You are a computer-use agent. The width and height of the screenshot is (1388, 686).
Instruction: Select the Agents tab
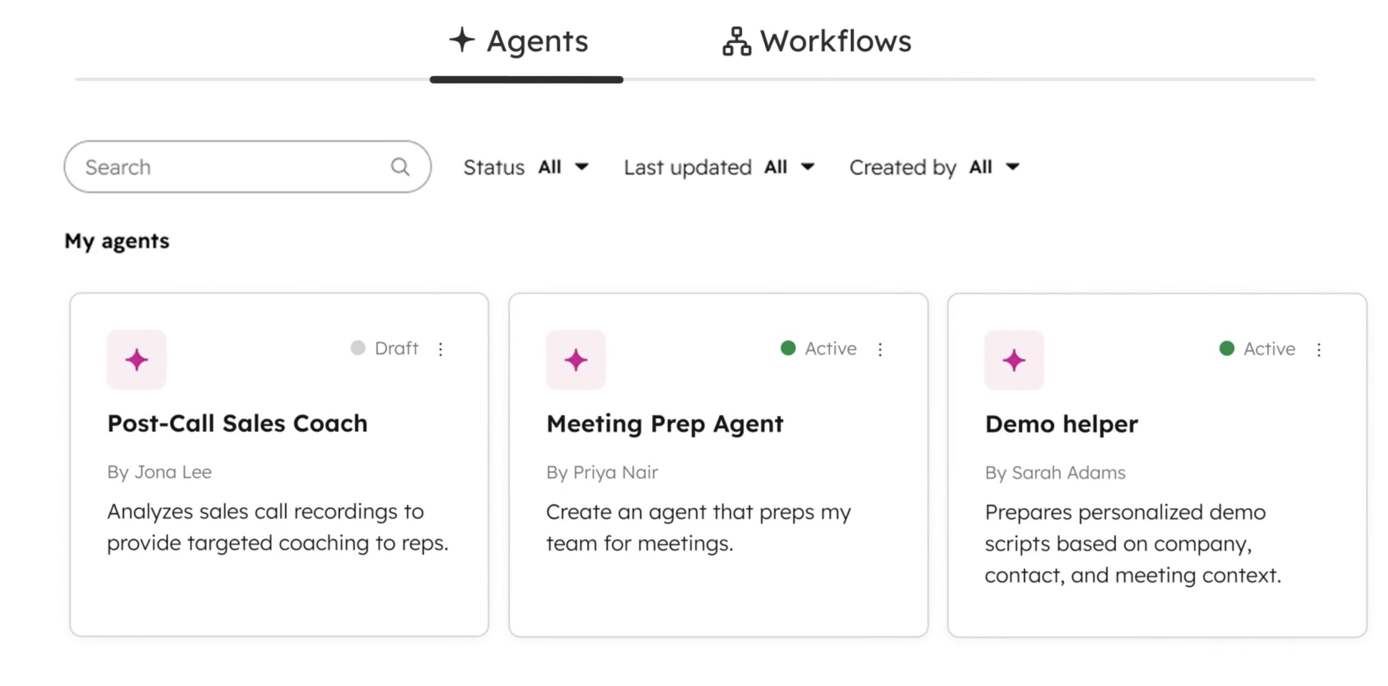[x=519, y=41]
